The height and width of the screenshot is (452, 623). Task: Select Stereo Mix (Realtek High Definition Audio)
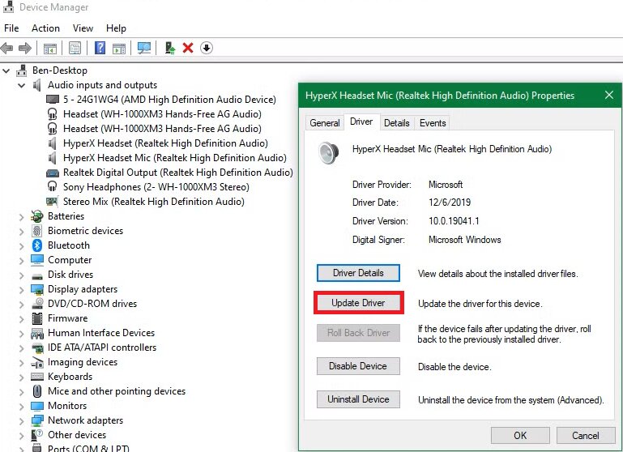point(154,202)
